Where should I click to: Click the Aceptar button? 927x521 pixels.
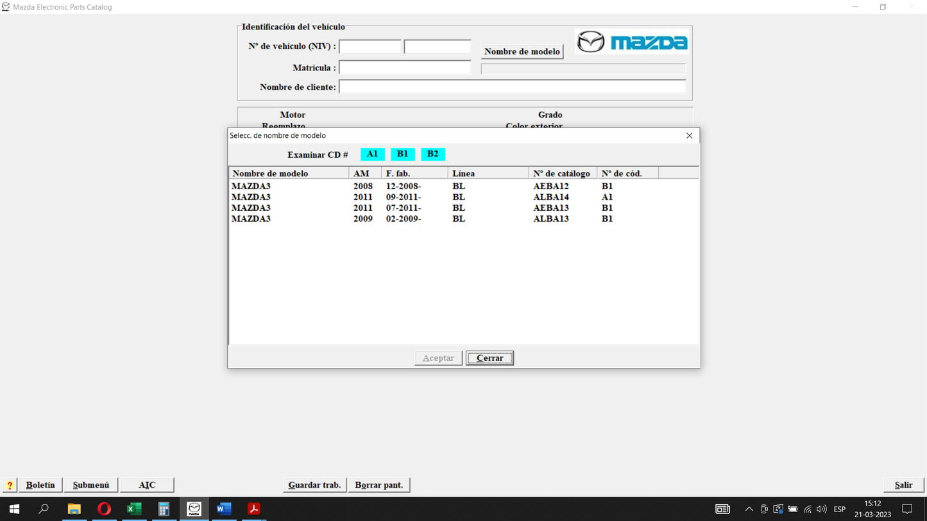(x=438, y=358)
